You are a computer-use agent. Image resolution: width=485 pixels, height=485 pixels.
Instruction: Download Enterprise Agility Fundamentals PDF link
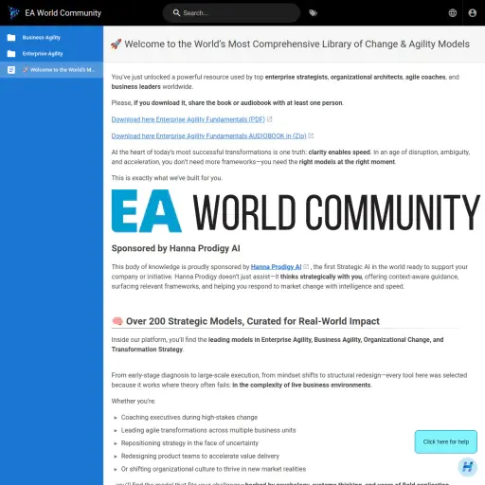pyautogui.click(x=189, y=119)
